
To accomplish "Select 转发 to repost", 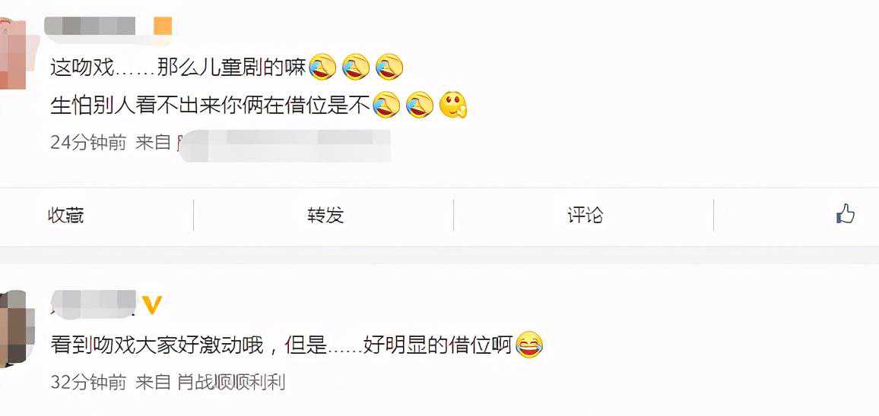I will point(325,215).
